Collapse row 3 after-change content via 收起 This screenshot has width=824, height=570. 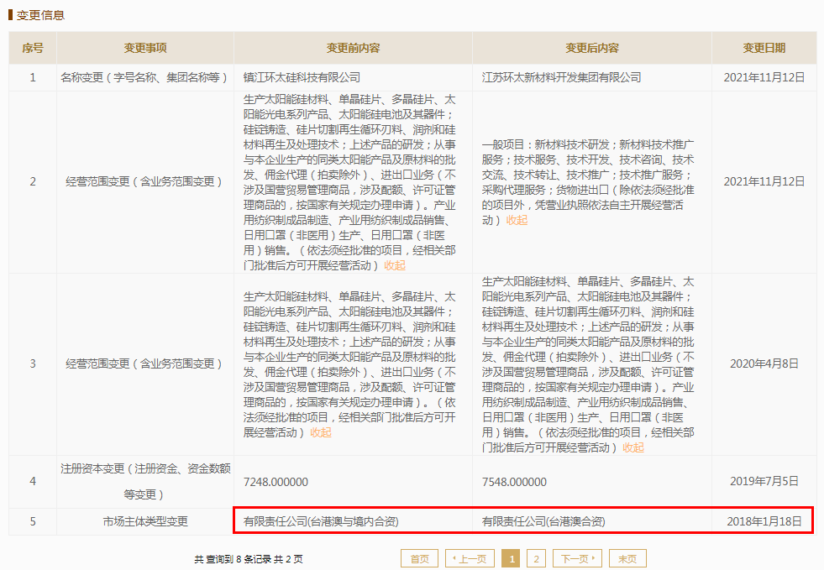pyautogui.click(x=633, y=447)
